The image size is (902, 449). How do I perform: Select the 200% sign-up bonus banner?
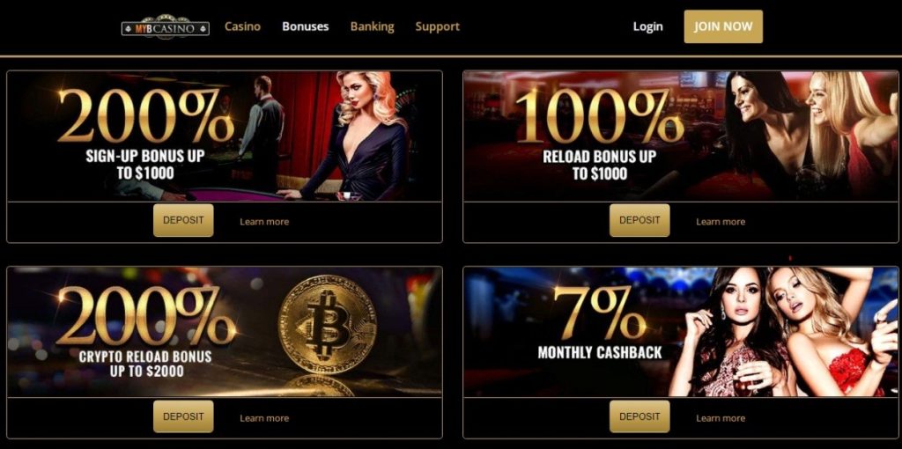click(225, 136)
